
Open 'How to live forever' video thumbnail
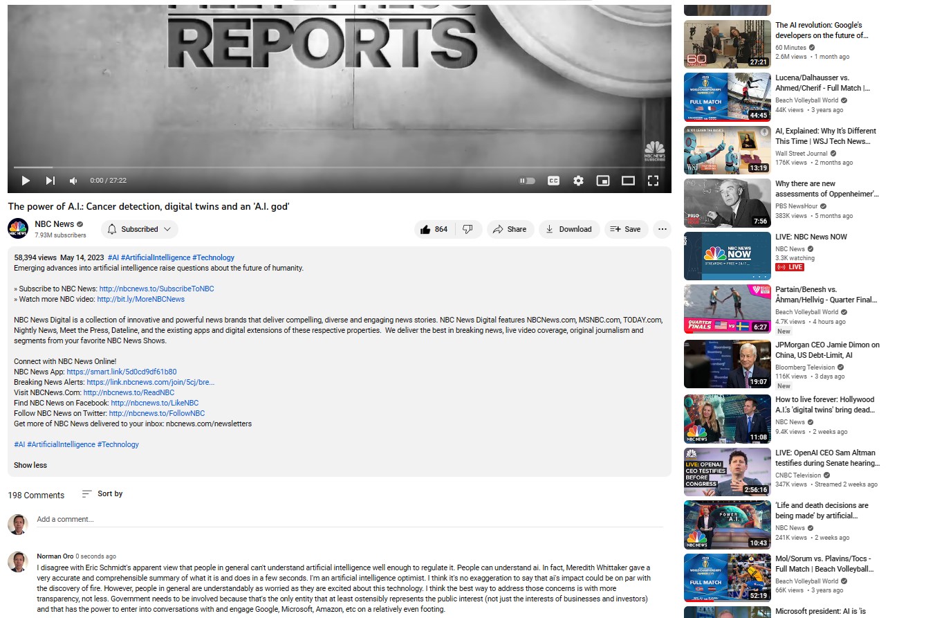727,419
